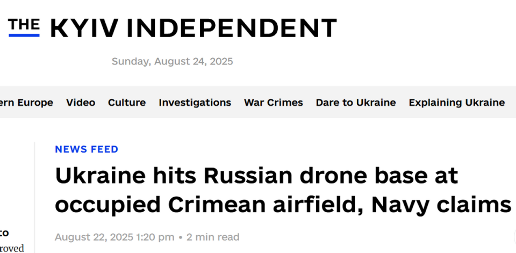Open Dare to Ukraine page

pos(356,103)
